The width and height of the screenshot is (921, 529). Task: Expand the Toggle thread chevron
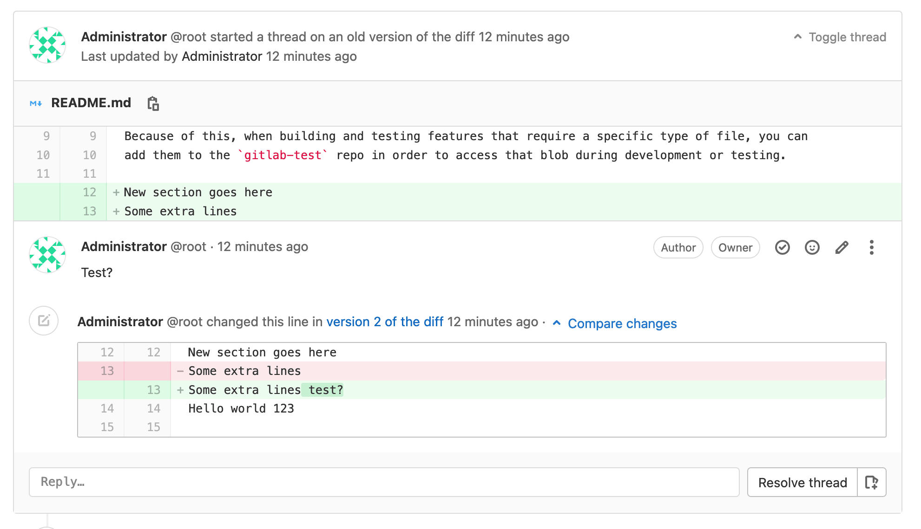coord(798,36)
